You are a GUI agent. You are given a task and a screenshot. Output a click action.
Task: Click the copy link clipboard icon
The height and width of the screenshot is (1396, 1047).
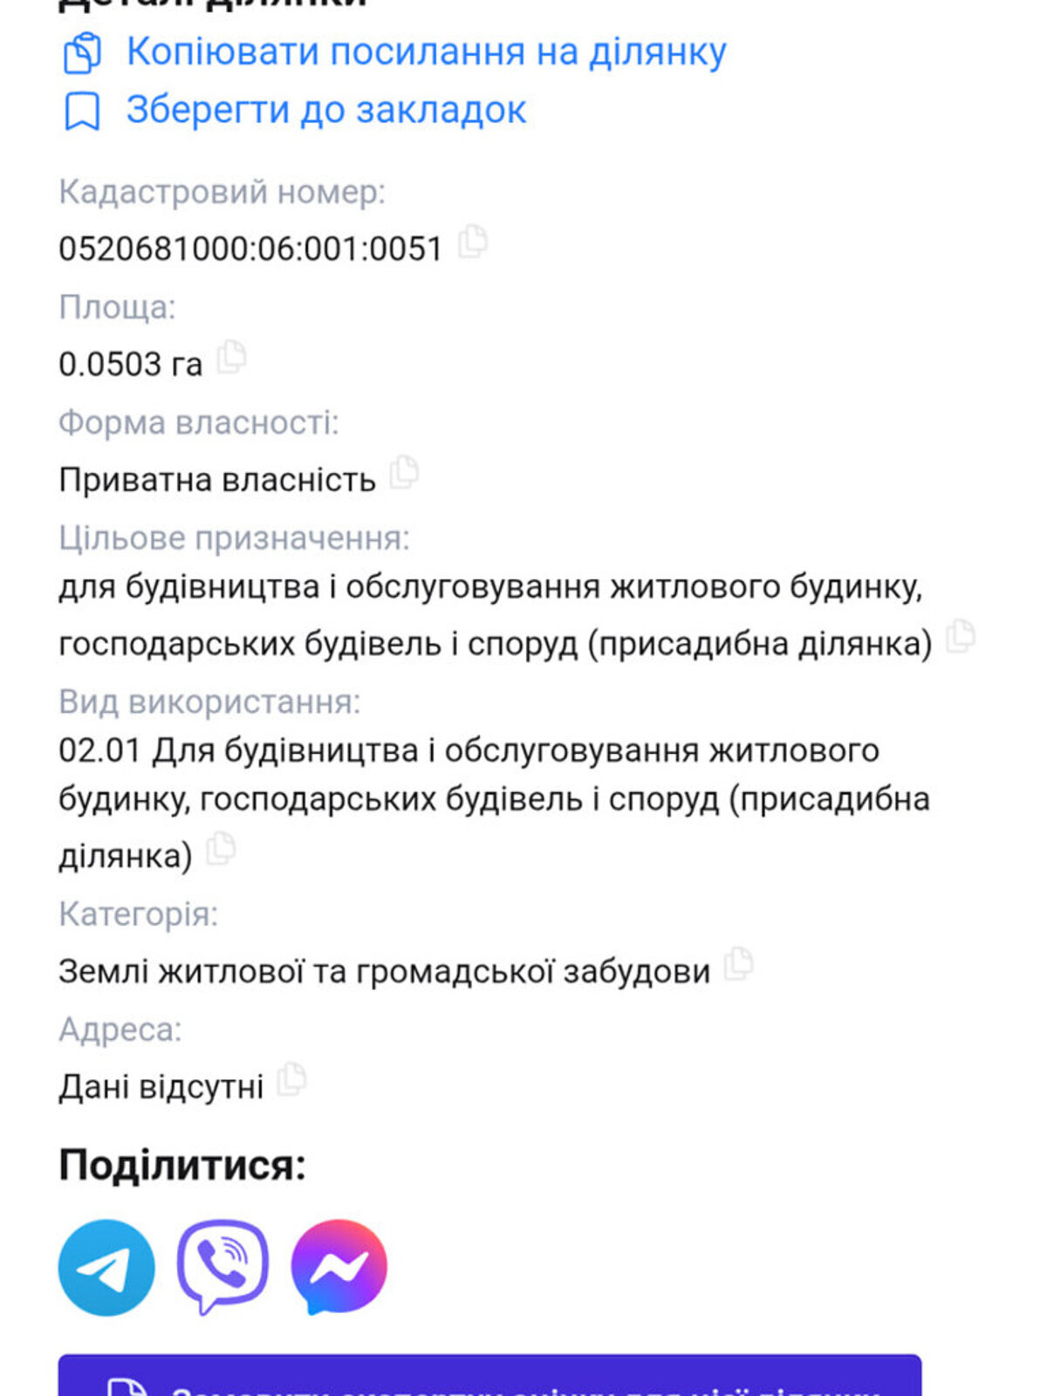click(83, 53)
